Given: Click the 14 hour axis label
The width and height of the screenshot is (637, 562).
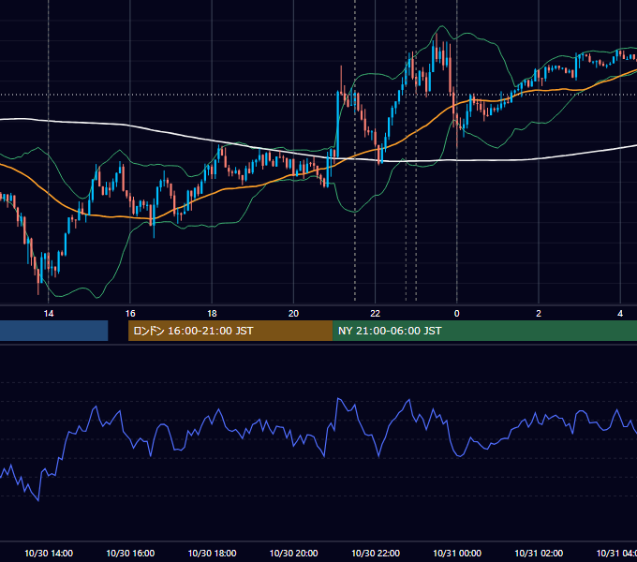Looking at the screenshot, I should coord(49,314).
